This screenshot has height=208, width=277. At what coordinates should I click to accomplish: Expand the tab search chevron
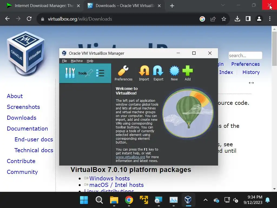tap(223, 5)
